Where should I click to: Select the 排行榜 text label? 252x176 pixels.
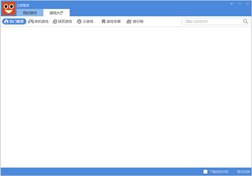[138, 21]
